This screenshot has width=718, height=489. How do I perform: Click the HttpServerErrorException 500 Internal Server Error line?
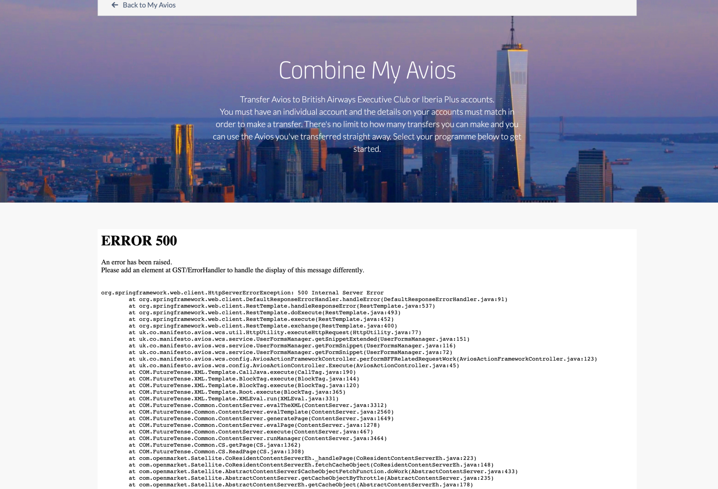(x=242, y=293)
